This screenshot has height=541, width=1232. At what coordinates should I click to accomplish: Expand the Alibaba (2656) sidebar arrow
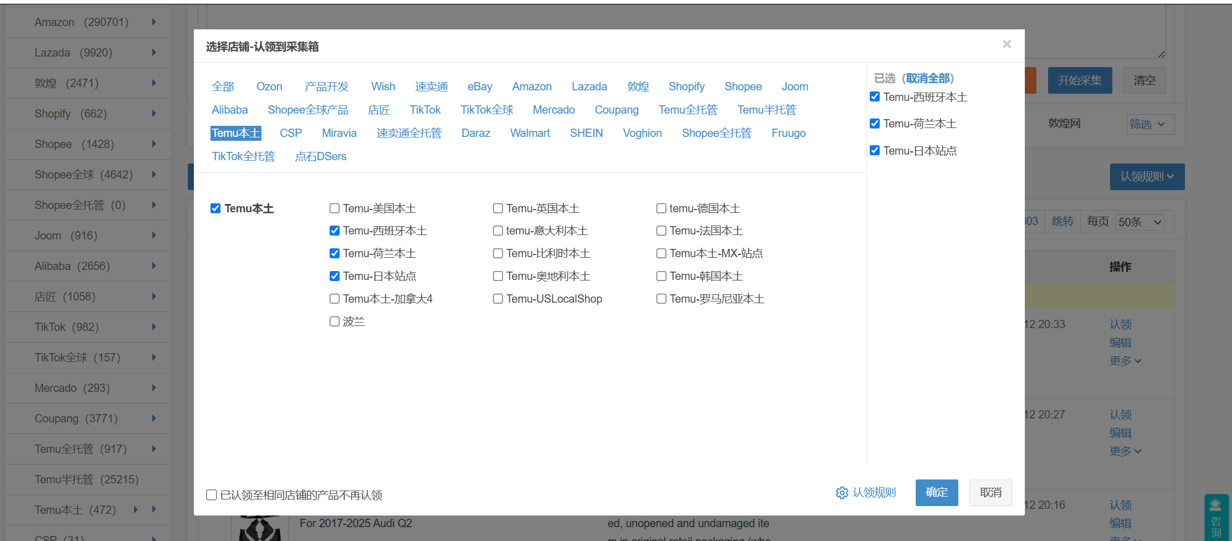(154, 266)
